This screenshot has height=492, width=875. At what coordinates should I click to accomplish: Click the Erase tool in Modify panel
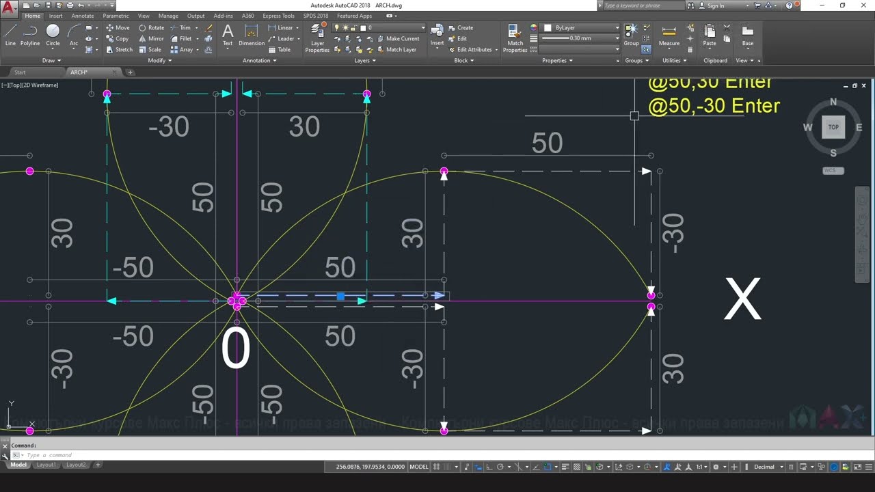(209, 28)
